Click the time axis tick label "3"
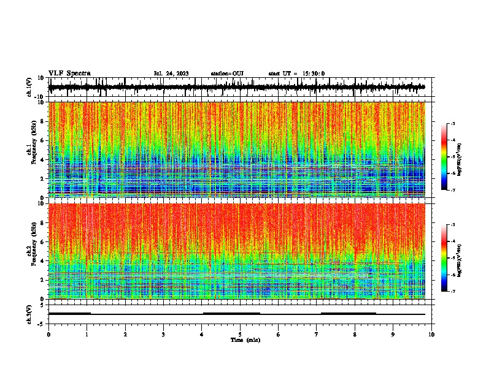The width and height of the screenshot is (486, 375). (x=163, y=335)
